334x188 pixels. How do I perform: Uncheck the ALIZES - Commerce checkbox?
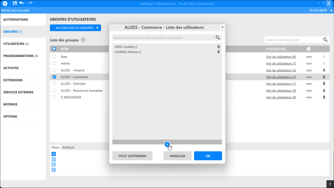point(54,77)
